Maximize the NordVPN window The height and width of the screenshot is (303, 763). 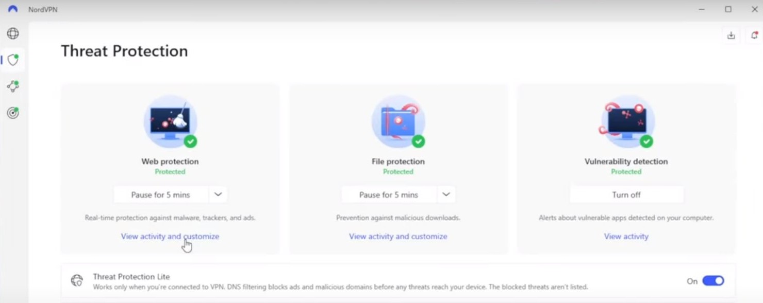coord(728,9)
